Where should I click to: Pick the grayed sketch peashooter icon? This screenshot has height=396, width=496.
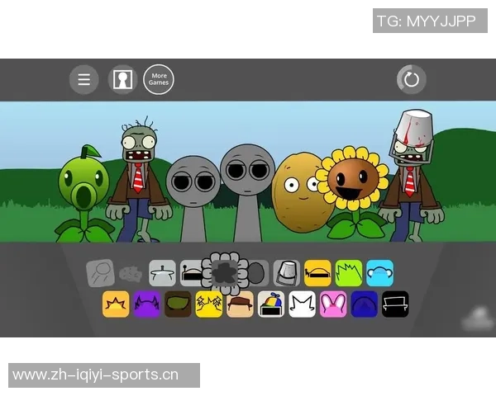100,273
